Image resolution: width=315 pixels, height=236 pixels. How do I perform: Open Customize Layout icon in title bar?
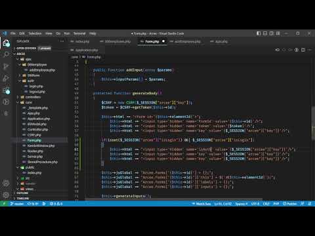[x=278, y=33]
